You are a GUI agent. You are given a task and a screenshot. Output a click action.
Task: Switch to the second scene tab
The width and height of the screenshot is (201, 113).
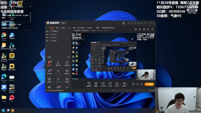coord(58,28)
